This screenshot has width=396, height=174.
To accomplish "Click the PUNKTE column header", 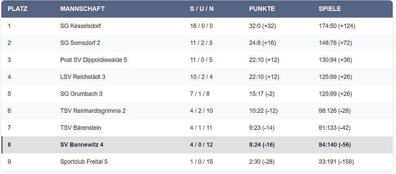I will pos(262,9).
